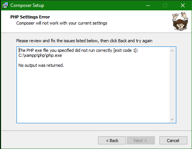
Task: Click the 'PHP Settings Error' heading
Action: [30, 17]
